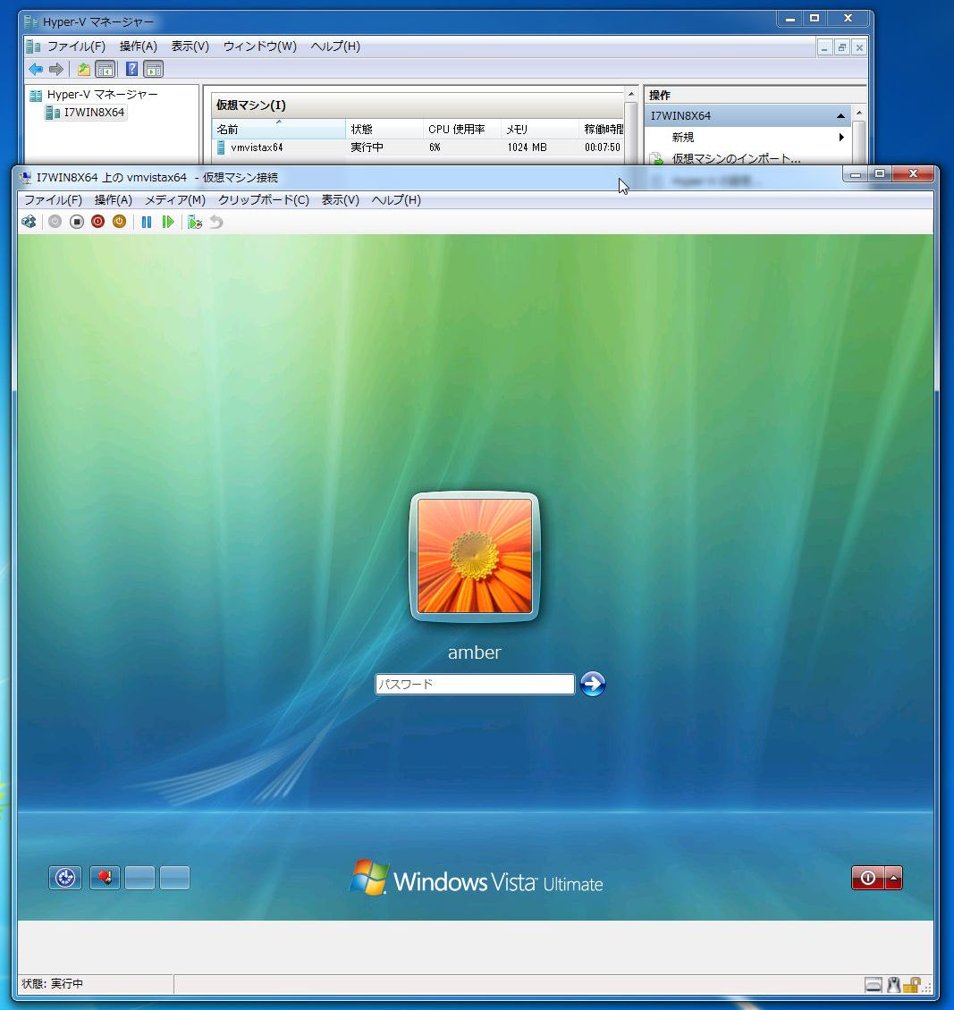Click the 実行中 state cell for vmvistax64
Screen dimensions: 954x1010
[x=367, y=147]
